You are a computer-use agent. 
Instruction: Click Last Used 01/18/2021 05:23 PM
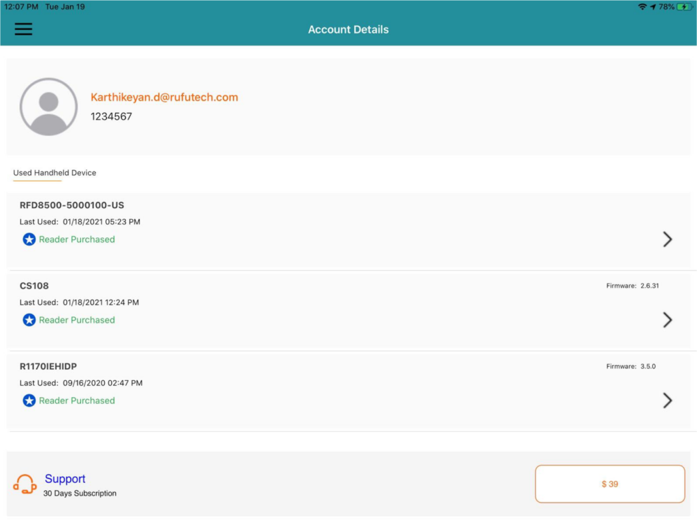[80, 222]
